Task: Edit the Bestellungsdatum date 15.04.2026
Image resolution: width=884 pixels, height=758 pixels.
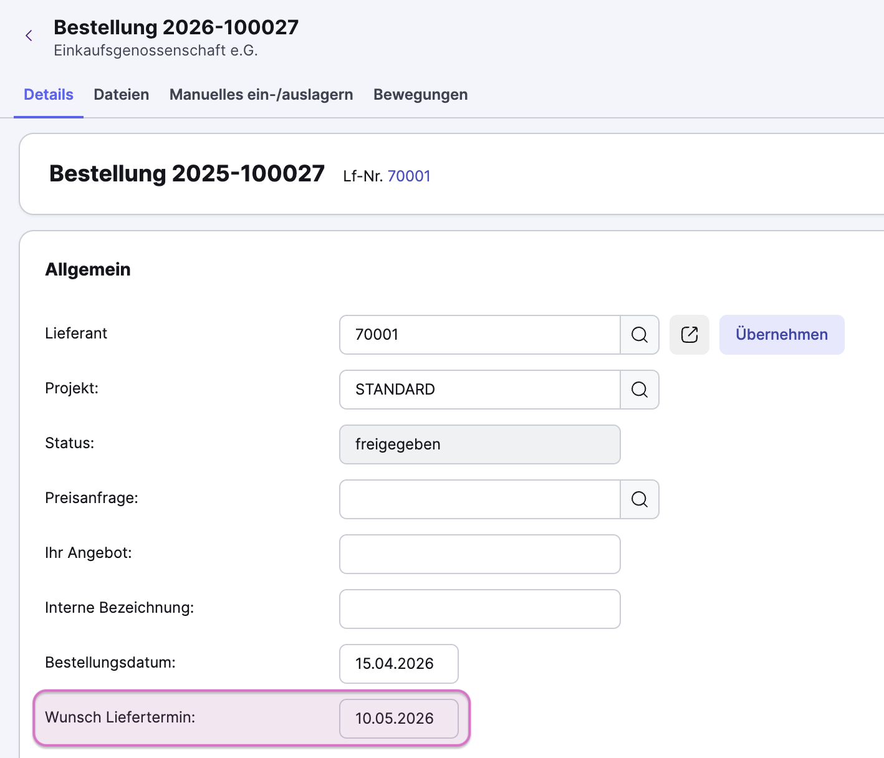Action: 398,664
